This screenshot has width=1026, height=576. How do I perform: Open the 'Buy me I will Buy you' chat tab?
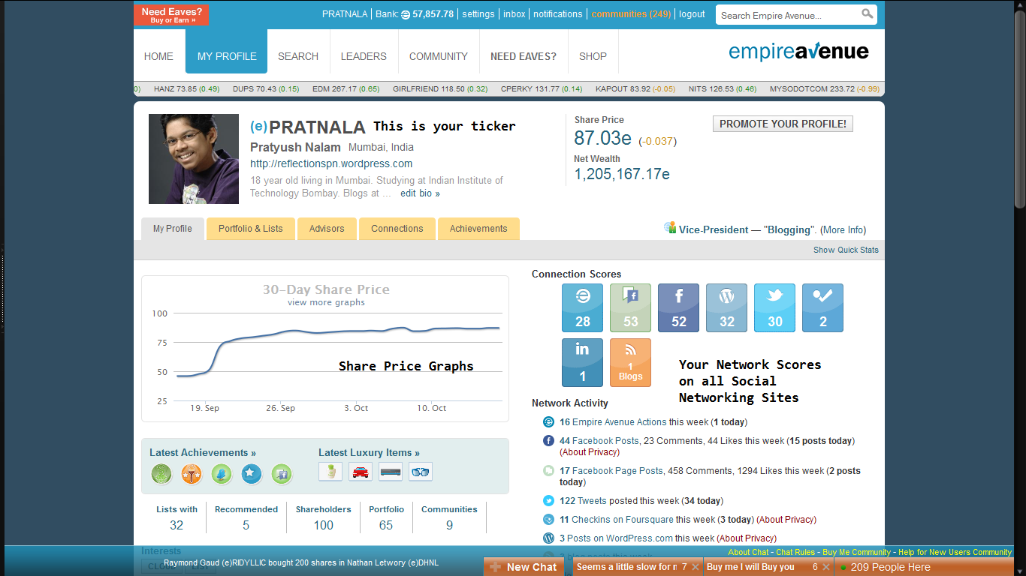751,567
